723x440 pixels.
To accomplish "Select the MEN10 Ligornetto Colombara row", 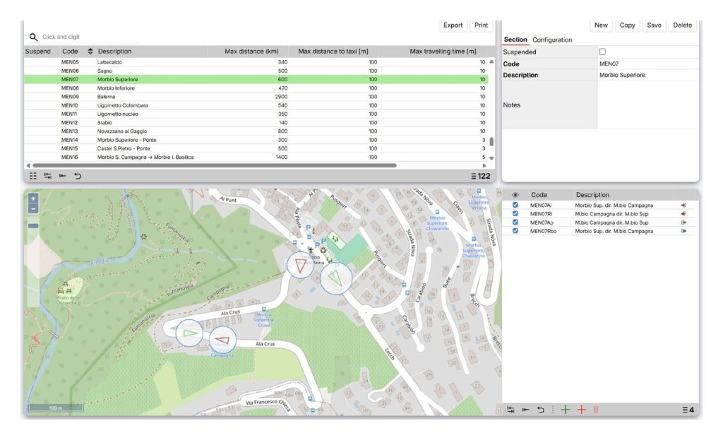I will click(256, 105).
